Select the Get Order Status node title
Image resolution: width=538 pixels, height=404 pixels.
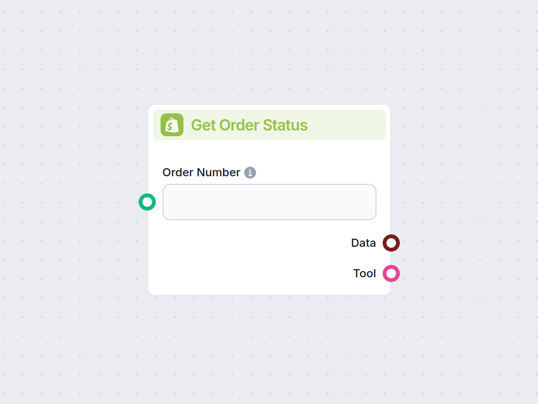point(249,125)
